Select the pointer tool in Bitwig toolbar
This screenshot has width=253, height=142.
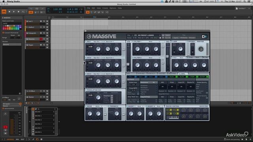(88, 12)
